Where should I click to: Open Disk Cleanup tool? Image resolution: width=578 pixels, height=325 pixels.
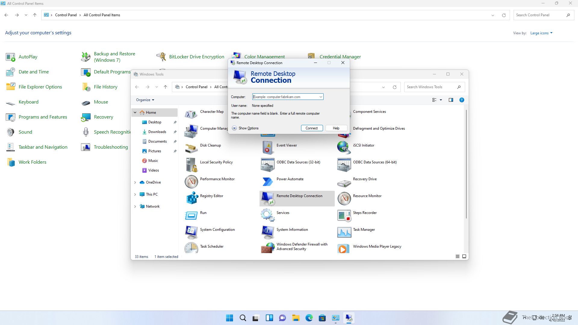[203, 148]
